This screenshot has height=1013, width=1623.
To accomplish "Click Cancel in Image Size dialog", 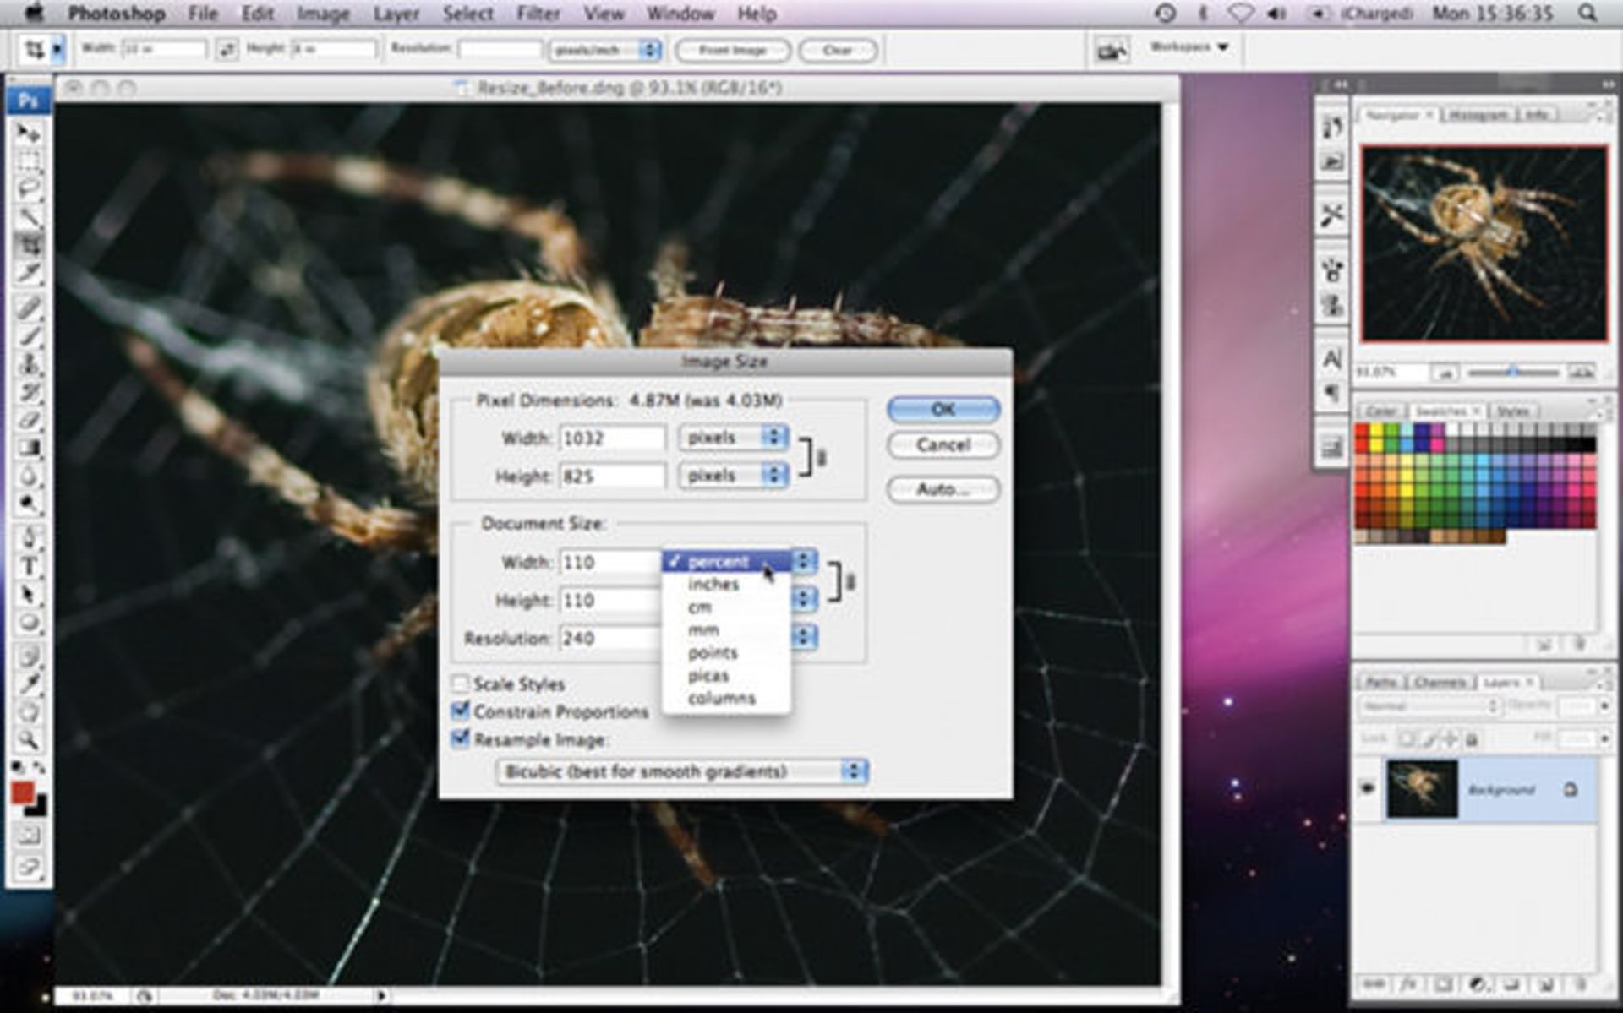I will 943,445.
